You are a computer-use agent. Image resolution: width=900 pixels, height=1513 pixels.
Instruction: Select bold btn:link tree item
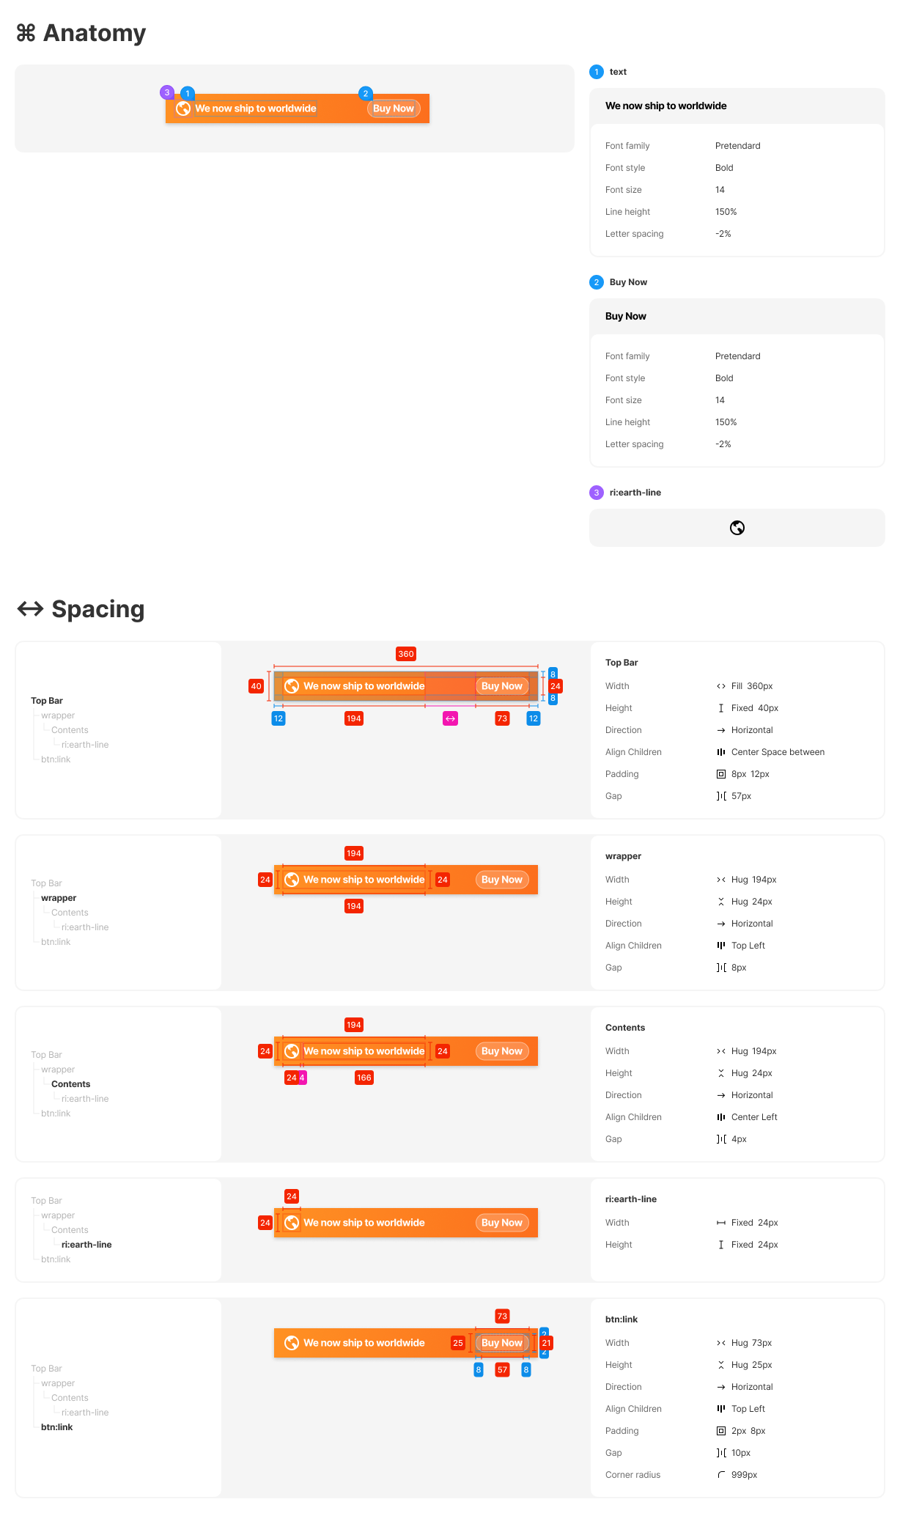coord(56,1427)
